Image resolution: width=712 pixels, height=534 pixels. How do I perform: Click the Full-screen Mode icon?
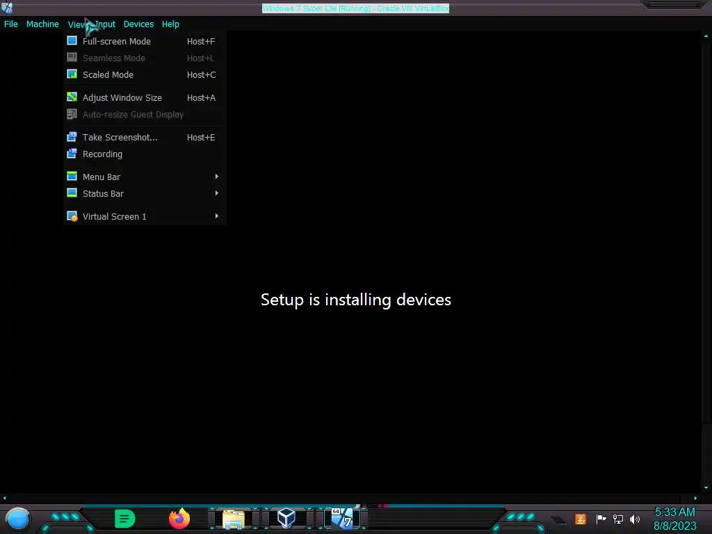point(72,41)
